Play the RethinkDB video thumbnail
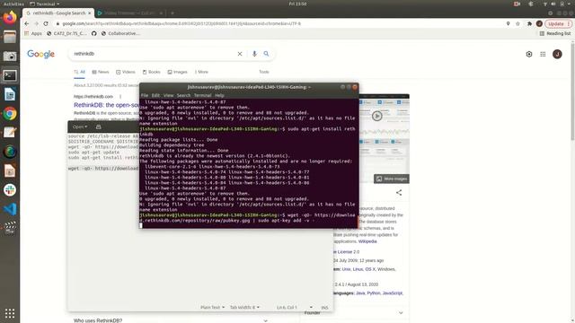The height and width of the screenshot is (323, 575). (376, 116)
